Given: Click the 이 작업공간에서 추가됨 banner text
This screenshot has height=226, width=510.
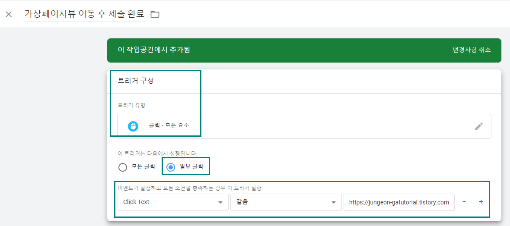Looking at the screenshot, I should click(154, 50).
